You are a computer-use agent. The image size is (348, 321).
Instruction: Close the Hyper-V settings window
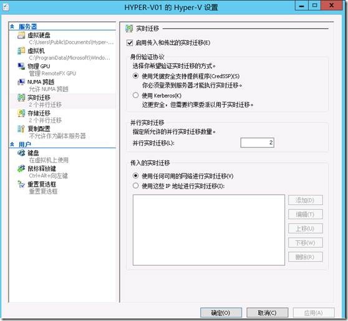click(x=331, y=6)
